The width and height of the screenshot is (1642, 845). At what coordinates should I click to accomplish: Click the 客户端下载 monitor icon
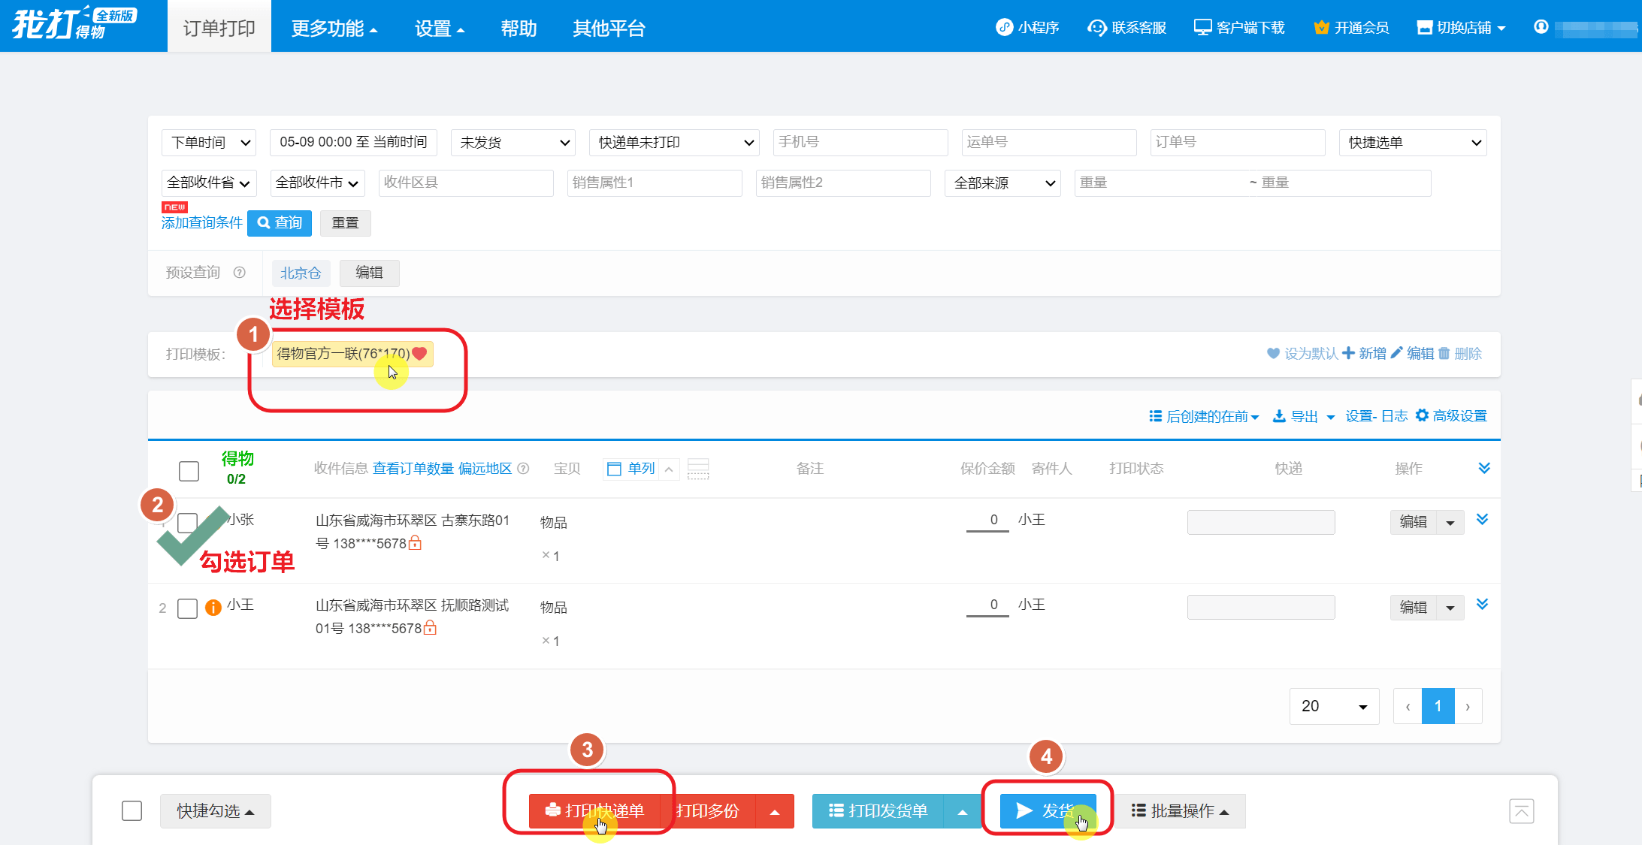pyautogui.click(x=1202, y=28)
